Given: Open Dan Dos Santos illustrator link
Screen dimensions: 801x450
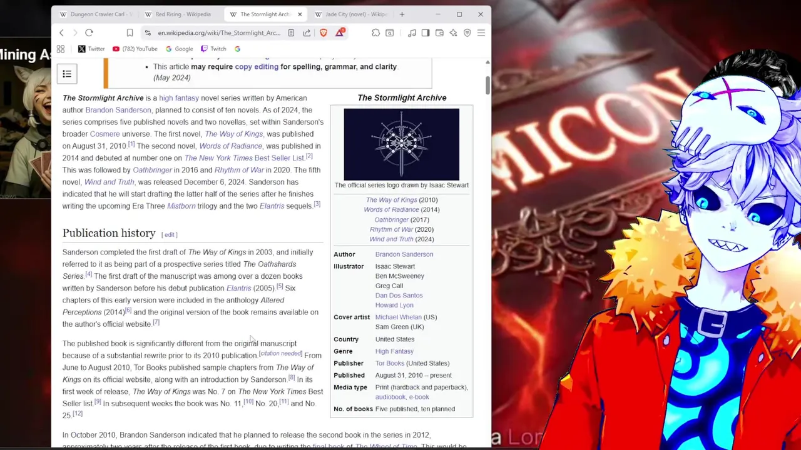Looking at the screenshot, I should [x=399, y=296].
